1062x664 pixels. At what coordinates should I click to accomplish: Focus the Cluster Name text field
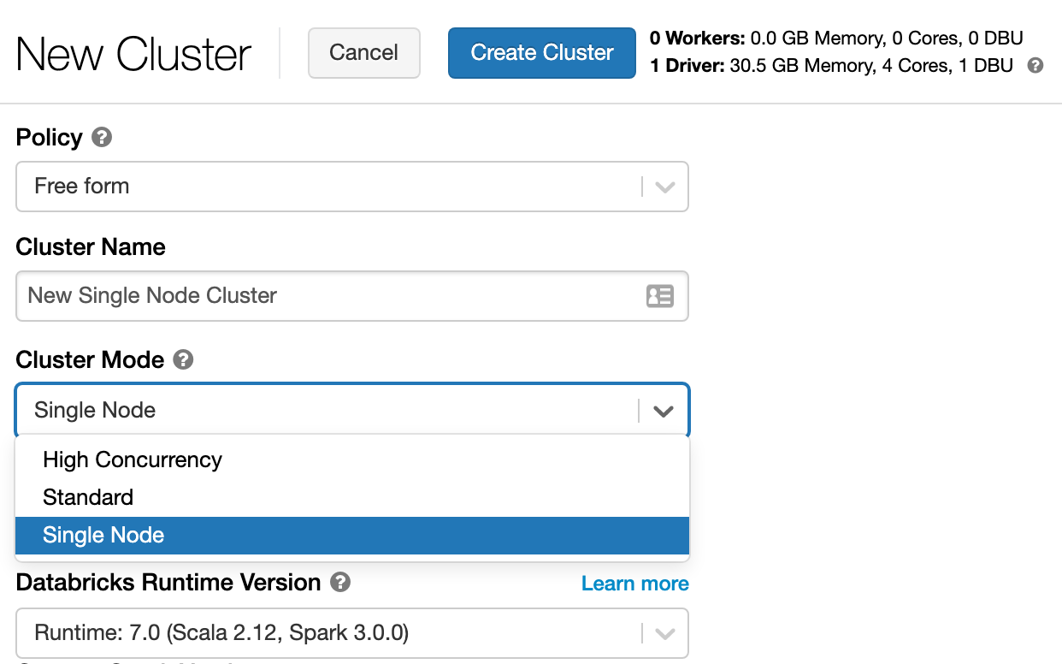coord(325,296)
